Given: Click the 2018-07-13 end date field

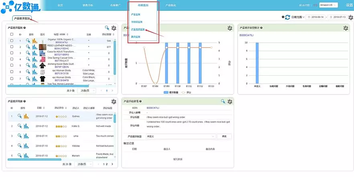Looking at the screenshot, I should coord(338,17).
